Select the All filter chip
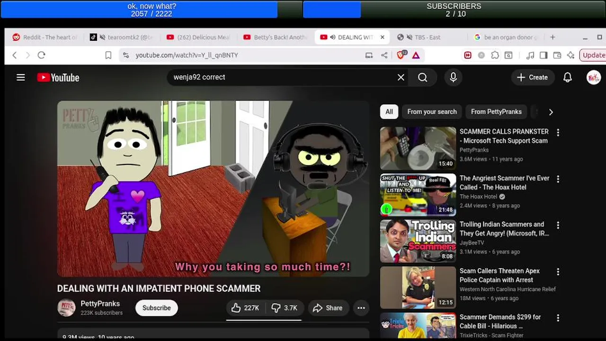This screenshot has width=606, height=341. pos(389,112)
